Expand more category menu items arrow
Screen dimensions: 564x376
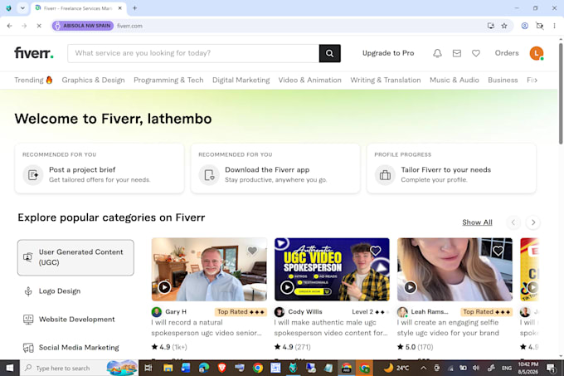pos(536,81)
